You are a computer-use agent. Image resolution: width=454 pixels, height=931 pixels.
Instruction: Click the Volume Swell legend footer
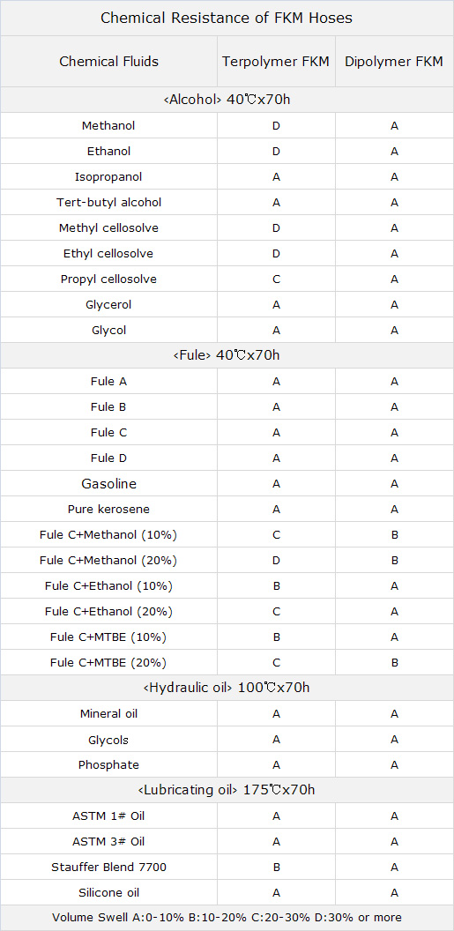click(x=227, y=918)
